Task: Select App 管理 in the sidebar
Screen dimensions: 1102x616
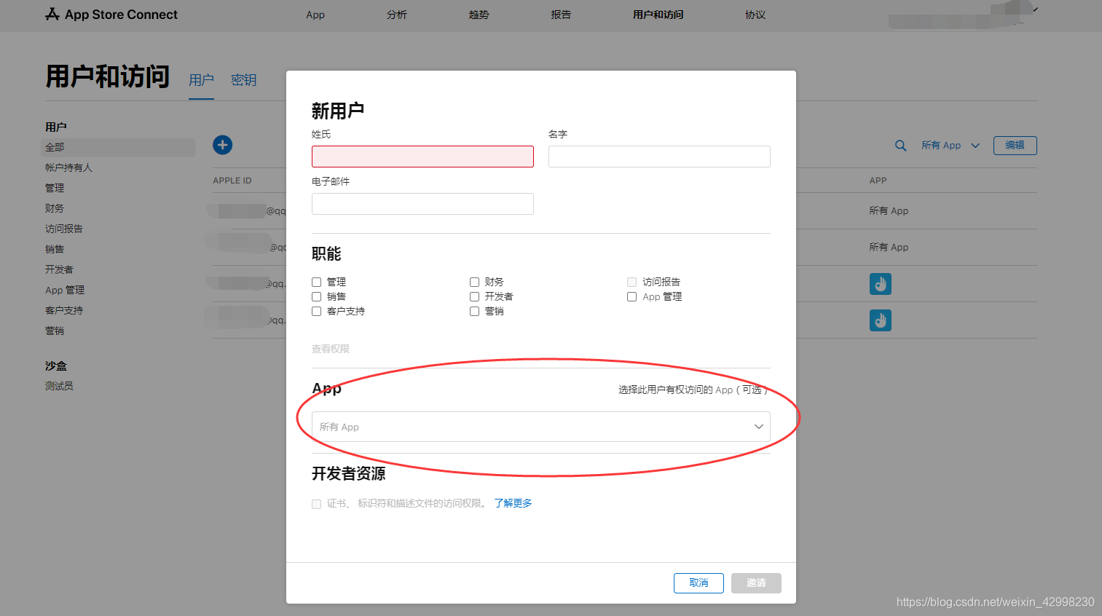Action: click(x=65, y=290)
